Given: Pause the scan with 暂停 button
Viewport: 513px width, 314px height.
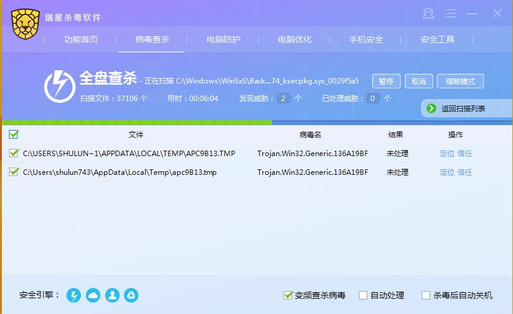Looking at the screenshot, I should 386,81.
